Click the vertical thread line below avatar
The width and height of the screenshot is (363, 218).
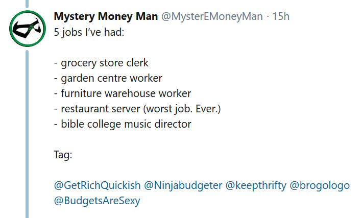27,133
